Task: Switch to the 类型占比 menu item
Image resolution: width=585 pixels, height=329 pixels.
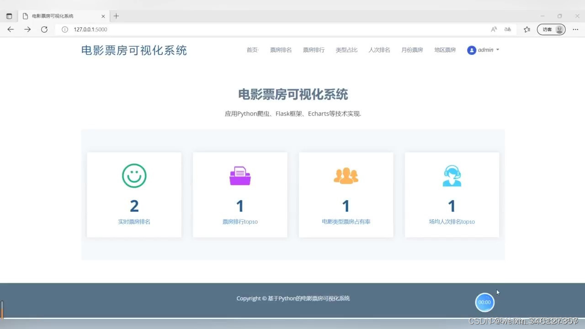Action: pyautogui.click(x=346, y=50)
